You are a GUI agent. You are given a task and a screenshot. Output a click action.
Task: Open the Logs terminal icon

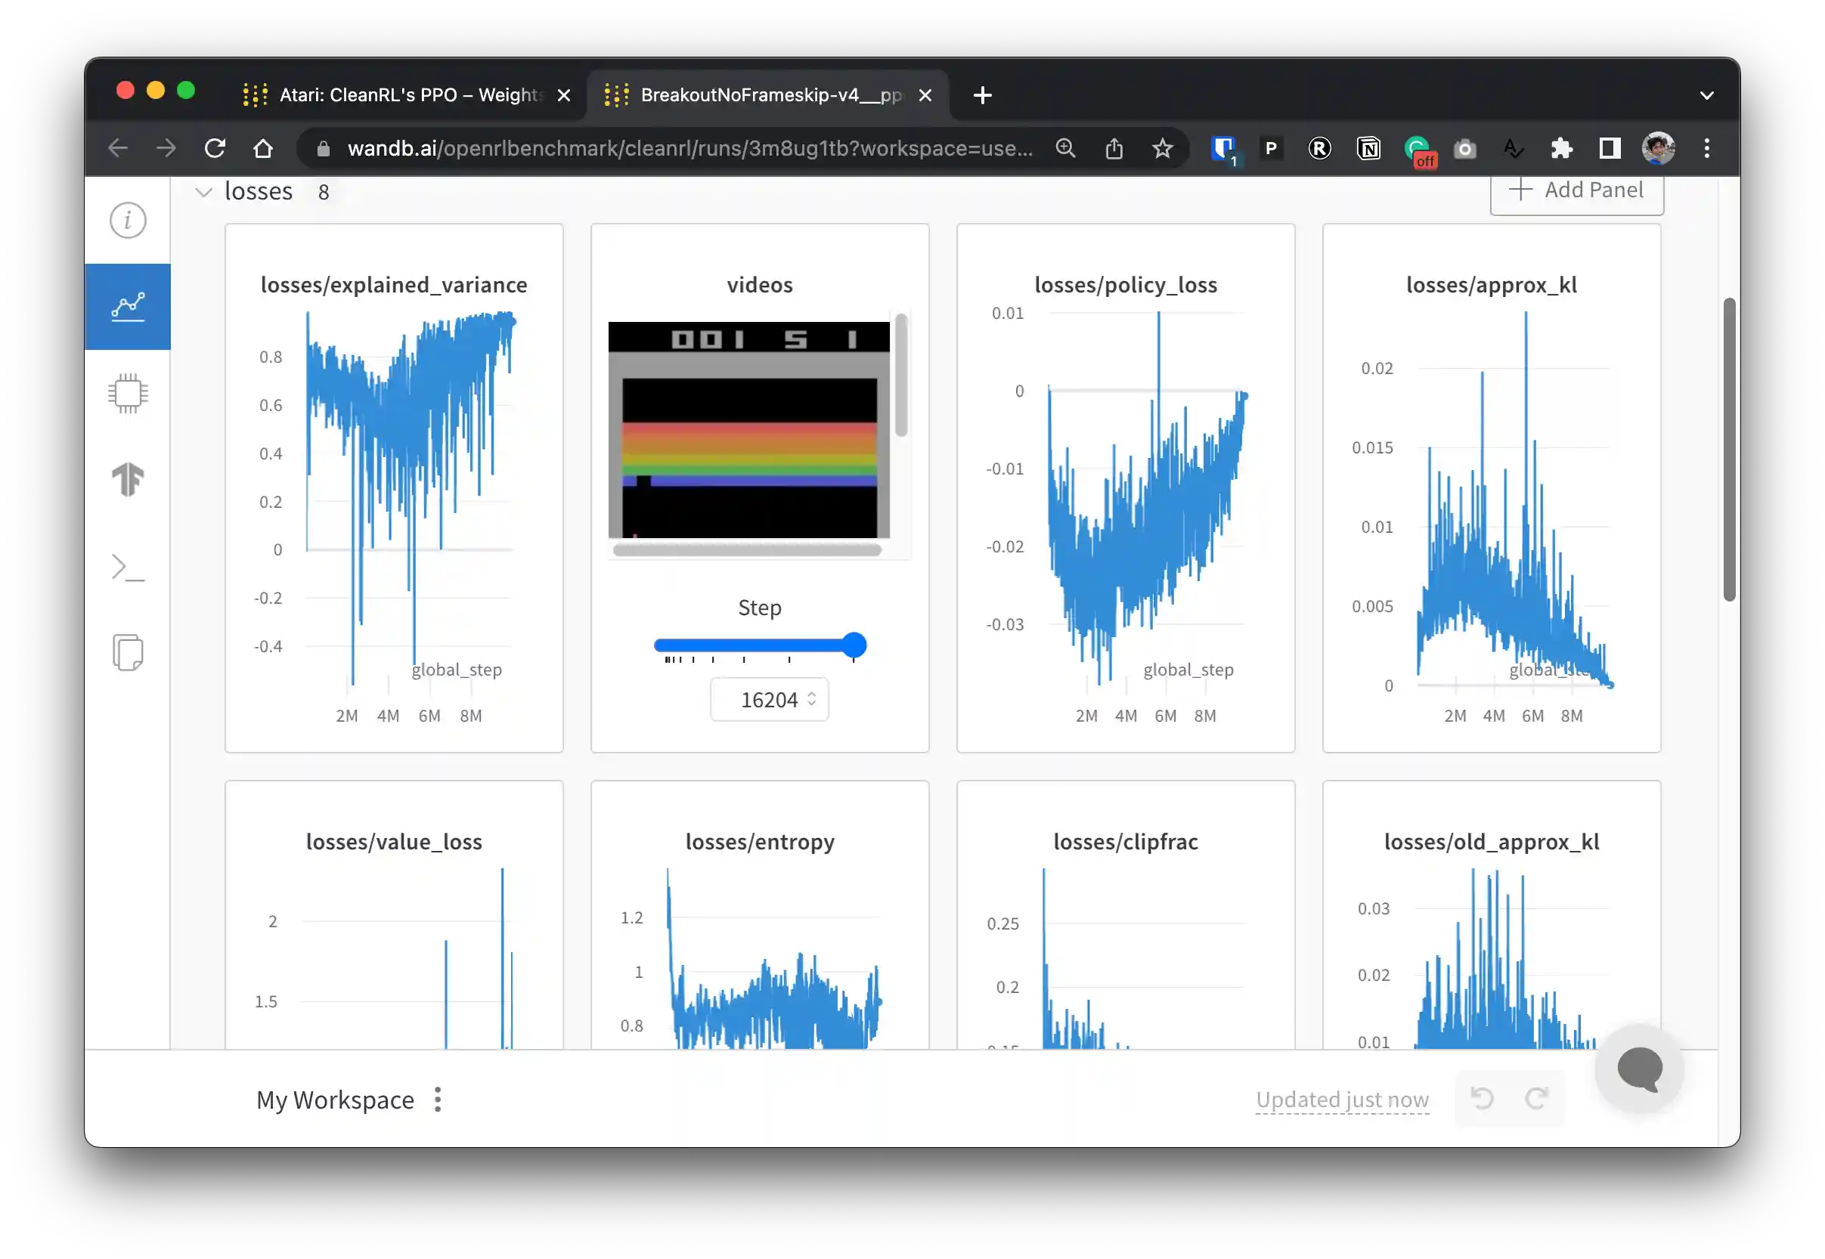coord(128,568)
